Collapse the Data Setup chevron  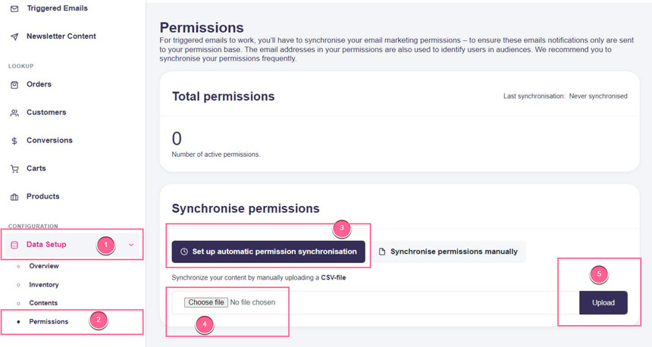pos(132,245)
